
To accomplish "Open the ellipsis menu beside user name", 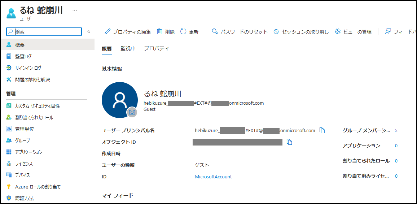I will point(75,10).
